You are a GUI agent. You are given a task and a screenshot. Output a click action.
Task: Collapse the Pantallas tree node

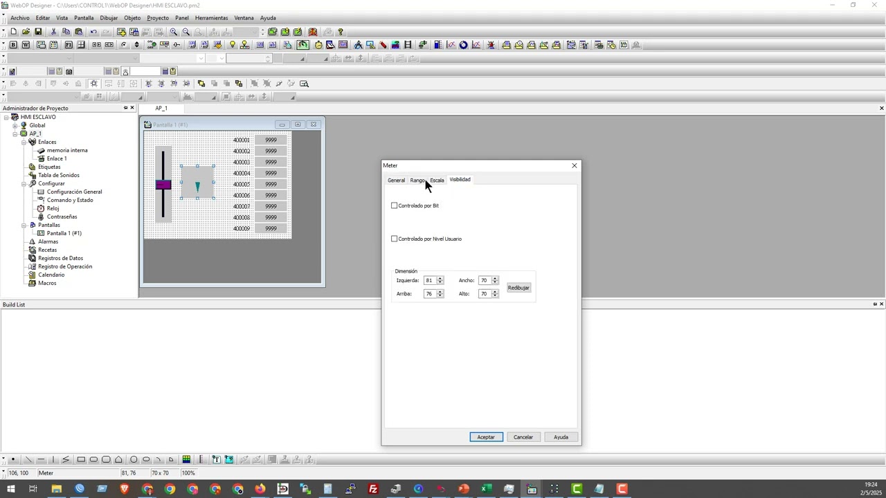point(23,225)
